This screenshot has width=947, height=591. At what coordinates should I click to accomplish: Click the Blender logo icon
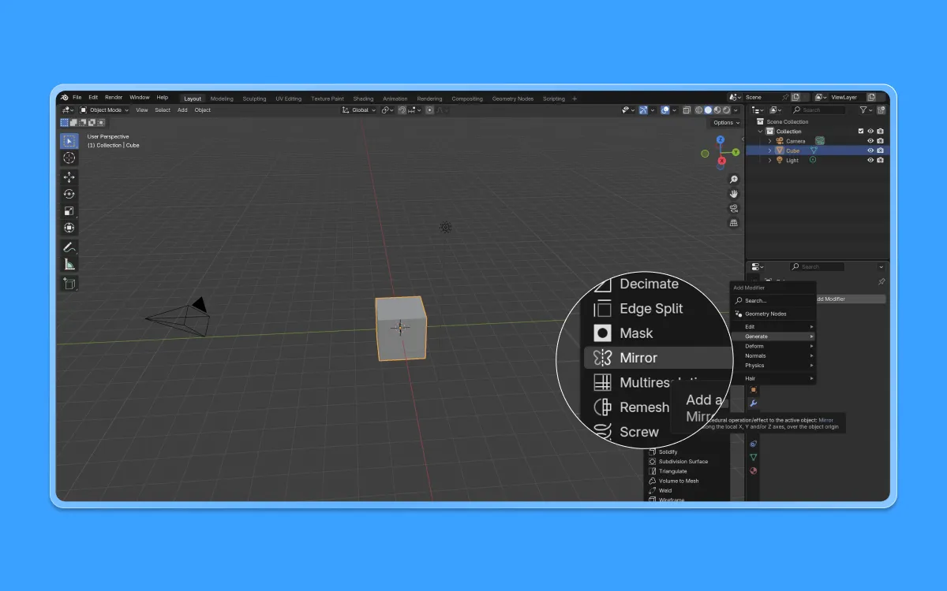64,98
